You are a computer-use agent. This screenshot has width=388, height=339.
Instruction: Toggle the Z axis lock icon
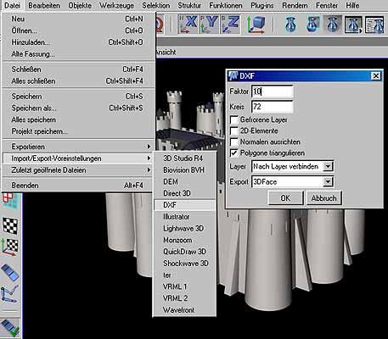[x=230, y=25]
